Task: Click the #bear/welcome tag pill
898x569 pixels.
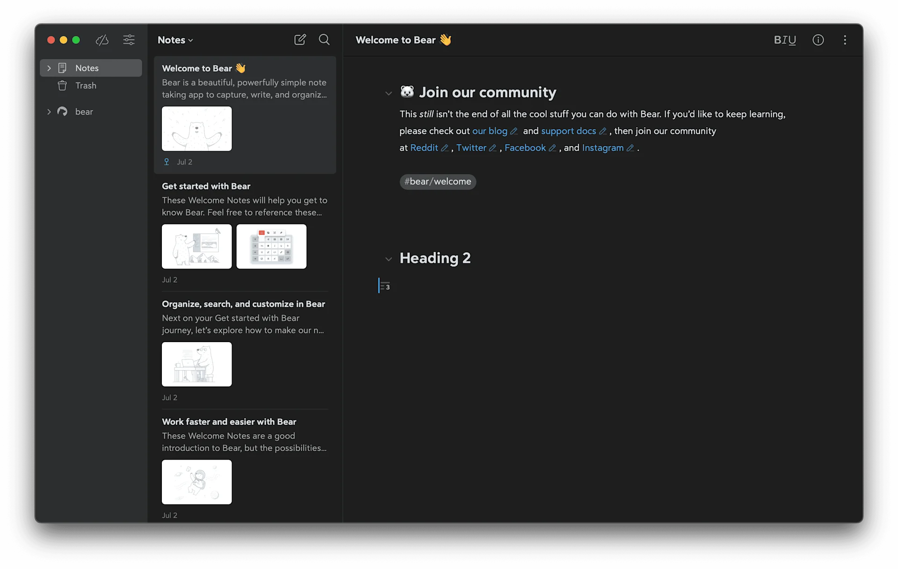Action: (437, 182)
